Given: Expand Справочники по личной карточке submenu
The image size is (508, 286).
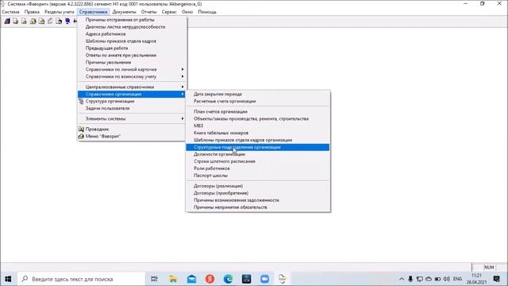Looking at the screenshot, I should click(x=132, y=69).
